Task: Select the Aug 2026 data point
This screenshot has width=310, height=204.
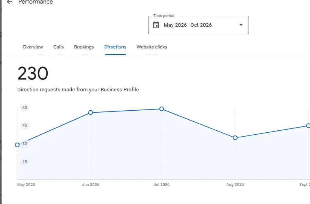Action: 235,138
